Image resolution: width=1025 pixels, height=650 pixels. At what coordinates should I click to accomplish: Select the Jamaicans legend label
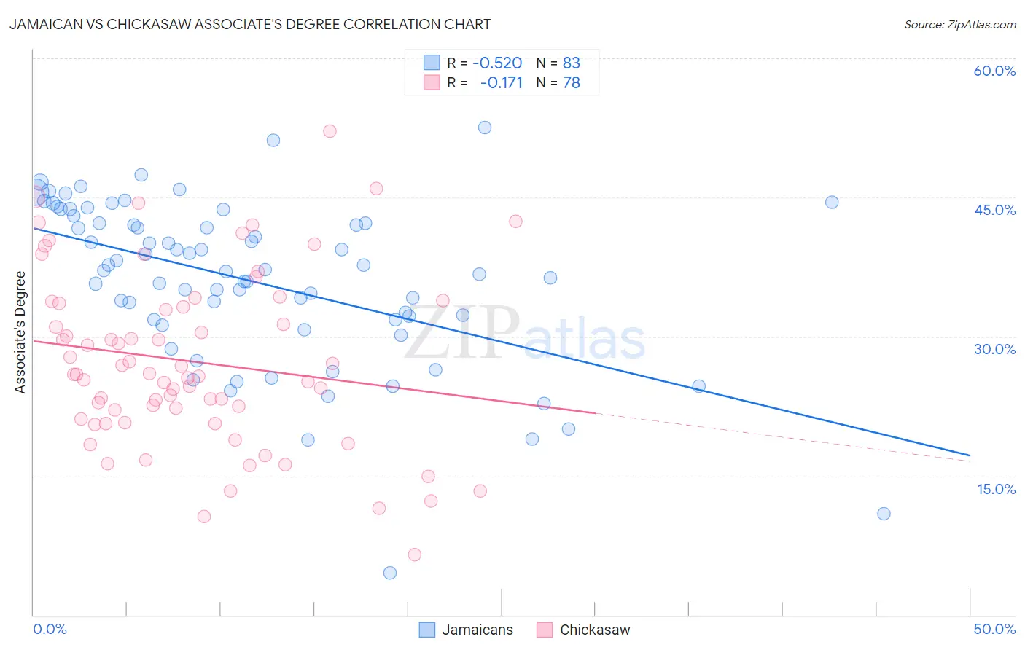[x=478, y=630]
